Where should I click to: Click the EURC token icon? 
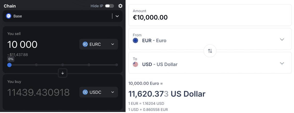coord(85,44)
